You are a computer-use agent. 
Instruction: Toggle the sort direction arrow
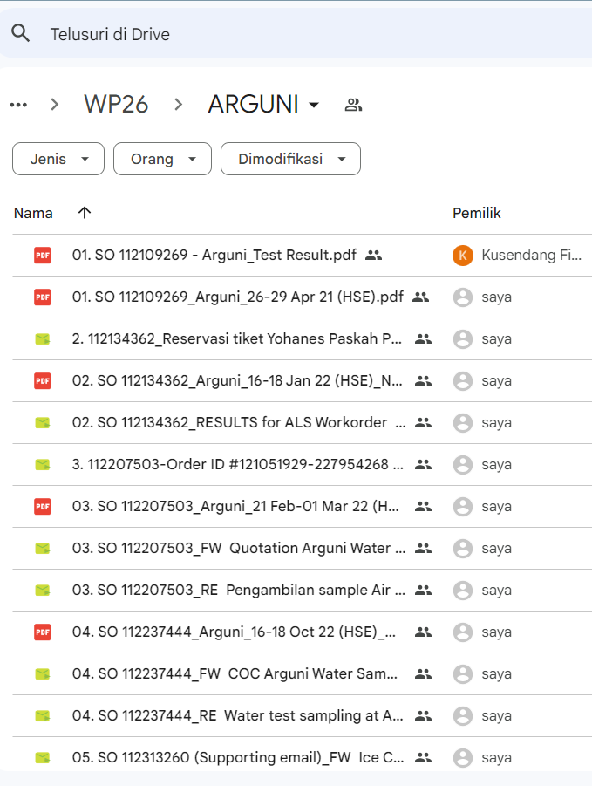85,213
